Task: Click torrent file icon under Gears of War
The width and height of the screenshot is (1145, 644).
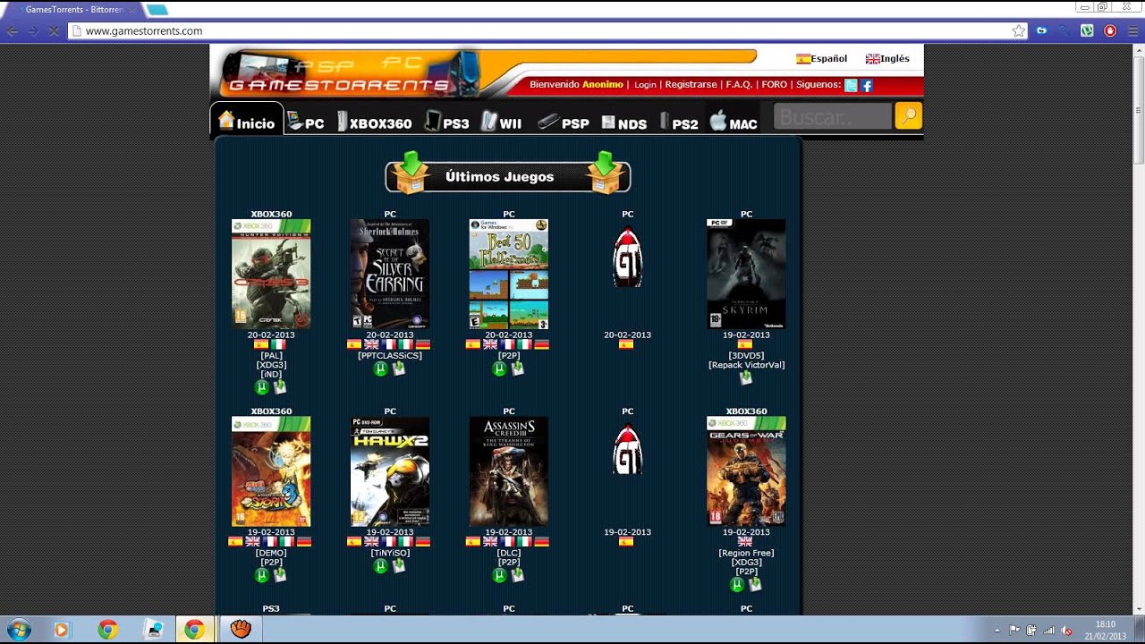Action: (755, 584)
